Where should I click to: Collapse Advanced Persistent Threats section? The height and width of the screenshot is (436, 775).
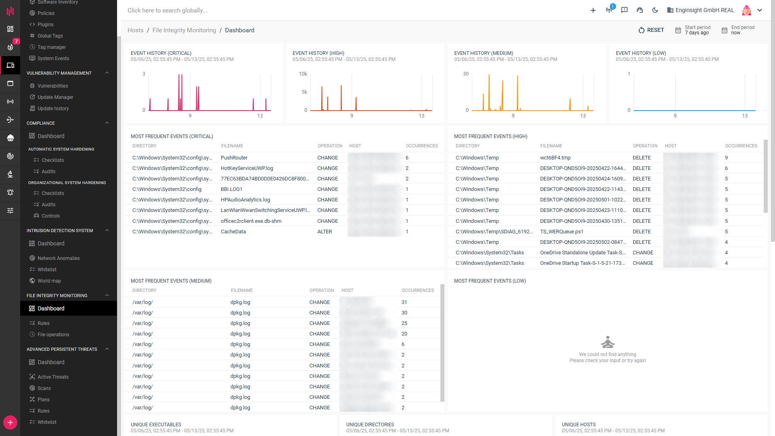point(107,349)
